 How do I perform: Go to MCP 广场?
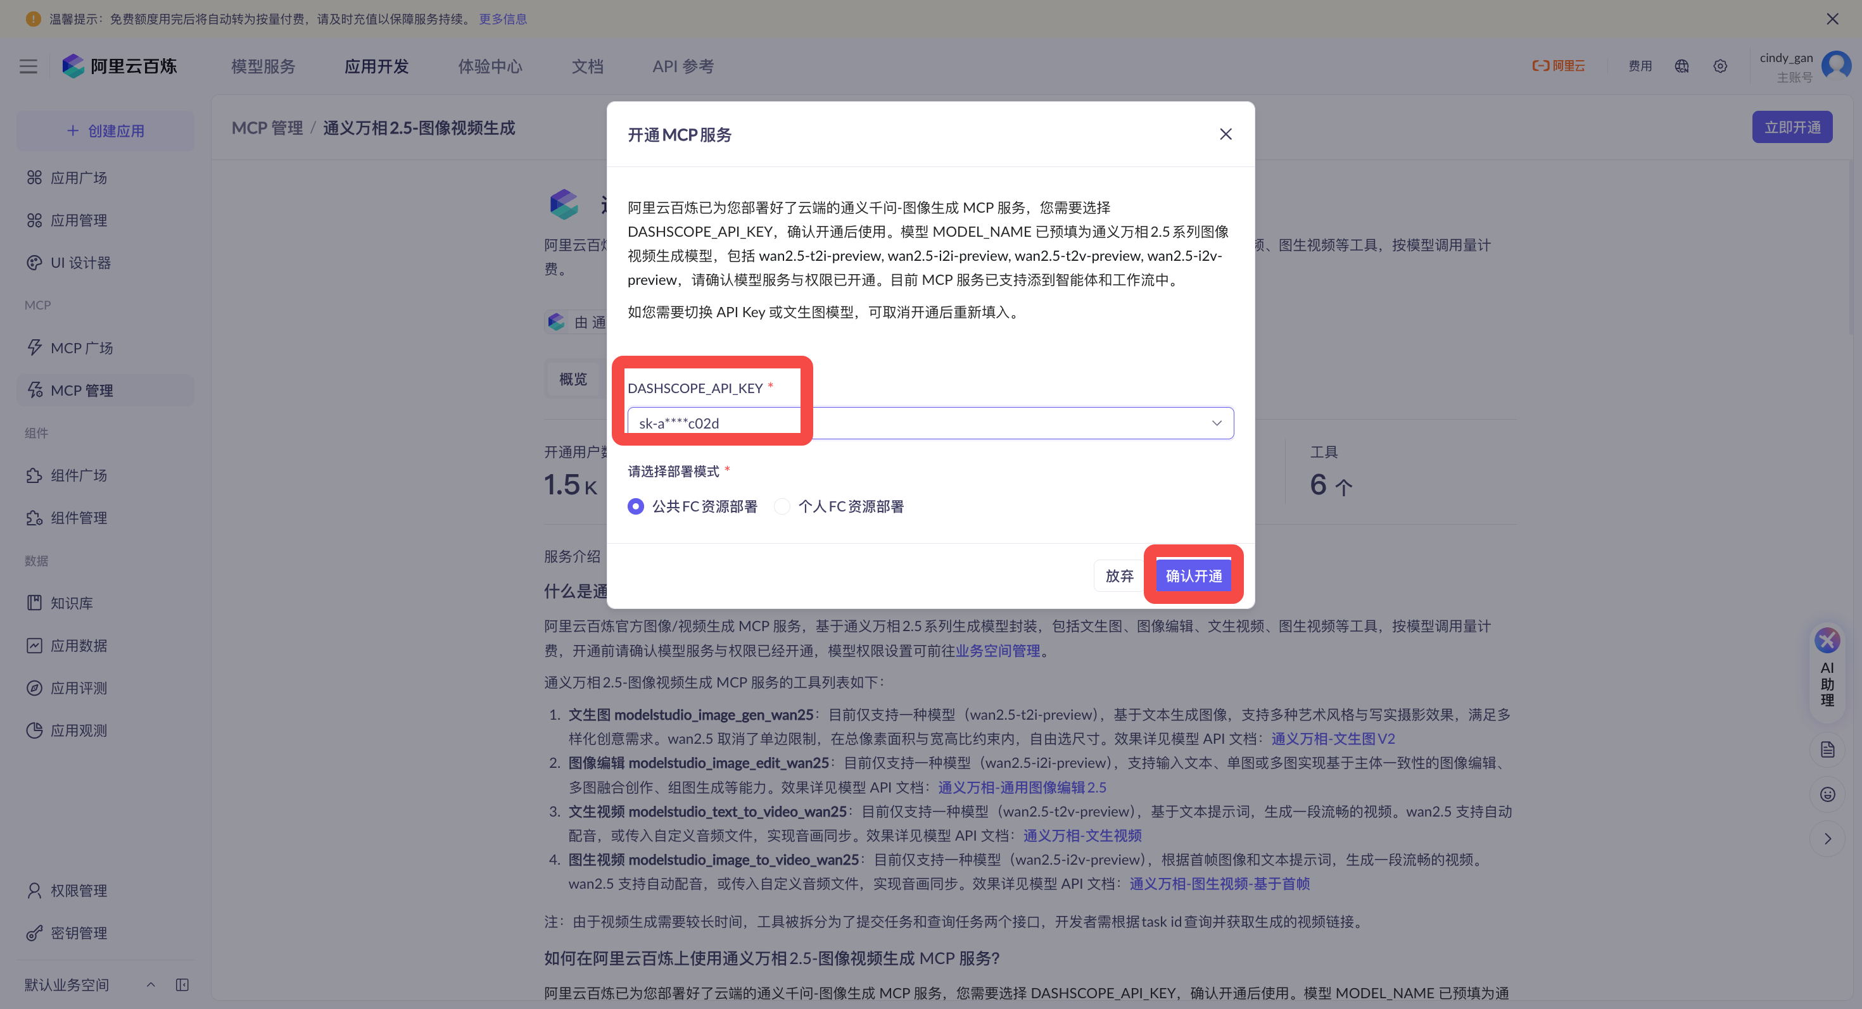coord(104,348)
